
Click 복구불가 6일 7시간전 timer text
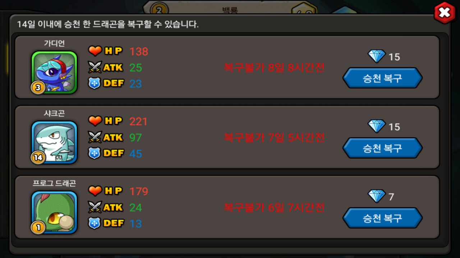coord(274,207)
